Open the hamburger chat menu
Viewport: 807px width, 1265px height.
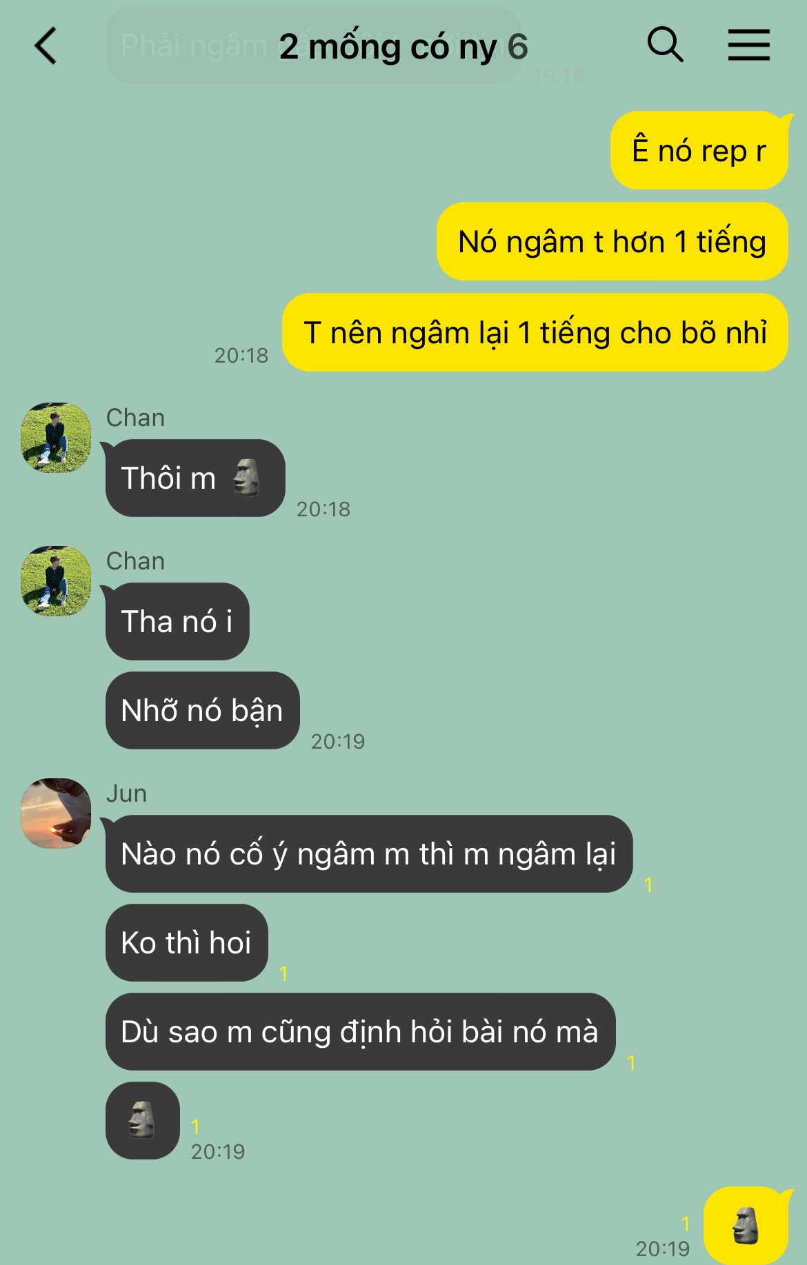(749, 45)
